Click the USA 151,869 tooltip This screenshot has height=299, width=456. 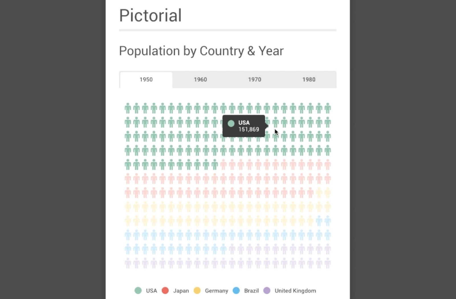click(x=244, y=126)
